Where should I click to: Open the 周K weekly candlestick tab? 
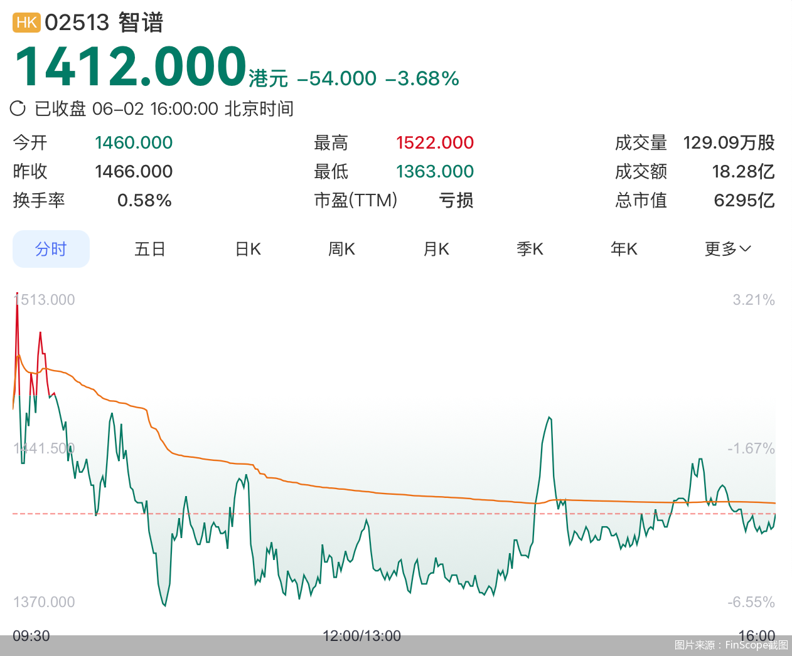tap(342, 249)
